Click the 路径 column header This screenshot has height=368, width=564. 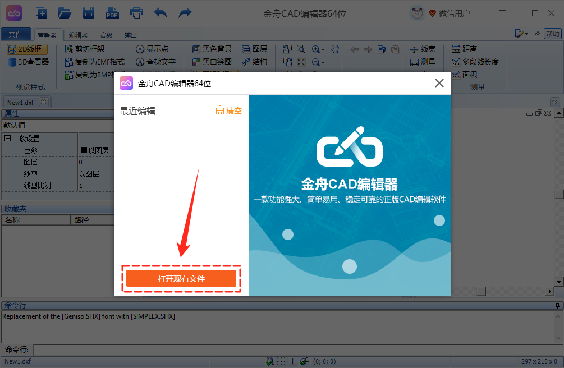(92, 220)
